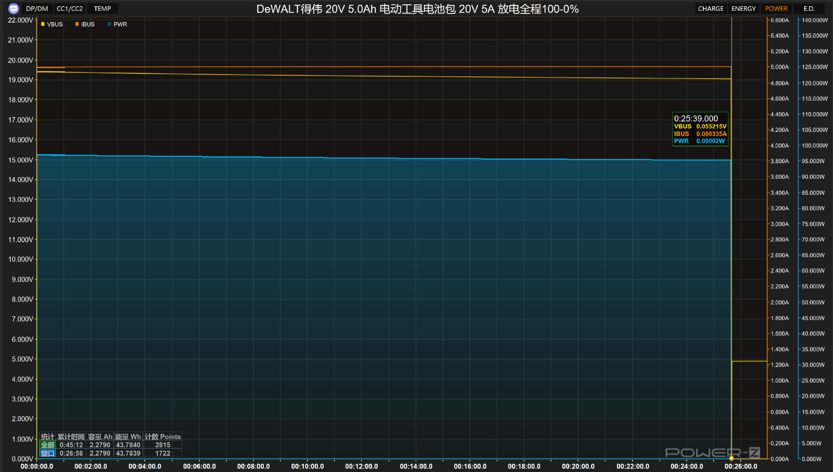The image size is (833, 472).
Task: Open the CC1/CC2 tab
Action: pos(69,9)
